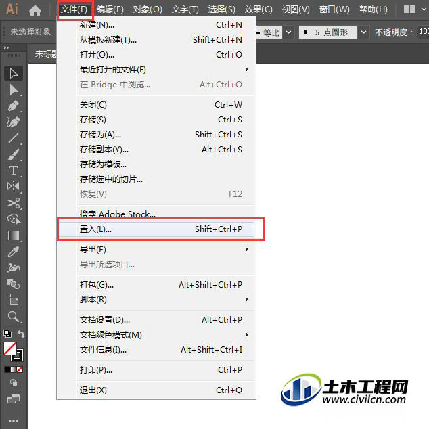Expand the 导出(E) submenu arrow
This screenshot has width=429, height=429.
[x=246, y=250]
